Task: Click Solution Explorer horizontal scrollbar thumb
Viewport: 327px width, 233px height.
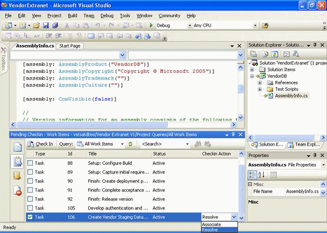Action: pos(284,137)
